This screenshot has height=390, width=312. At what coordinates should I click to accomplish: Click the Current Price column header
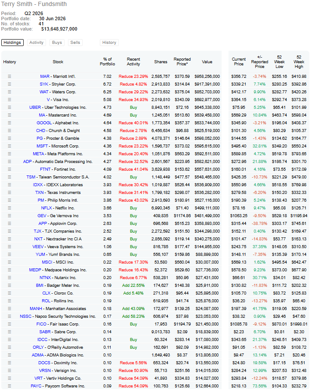(x=239, y=61)
